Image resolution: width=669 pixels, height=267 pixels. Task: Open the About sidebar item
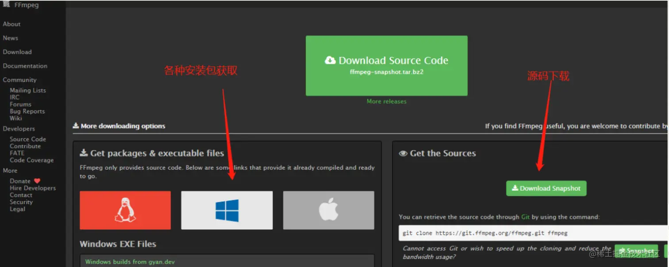tap(12, 24)
